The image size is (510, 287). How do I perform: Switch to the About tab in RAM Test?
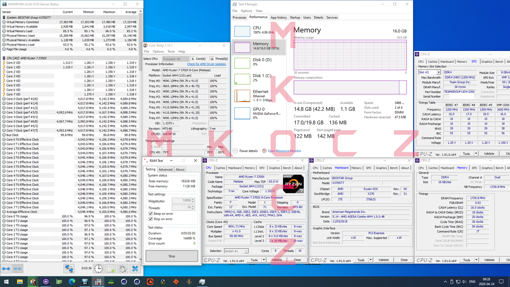point(180,169)
